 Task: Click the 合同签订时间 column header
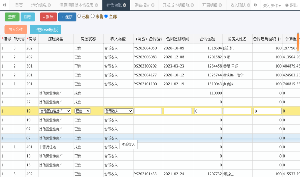pyautogui.click(x=178, y=39)
